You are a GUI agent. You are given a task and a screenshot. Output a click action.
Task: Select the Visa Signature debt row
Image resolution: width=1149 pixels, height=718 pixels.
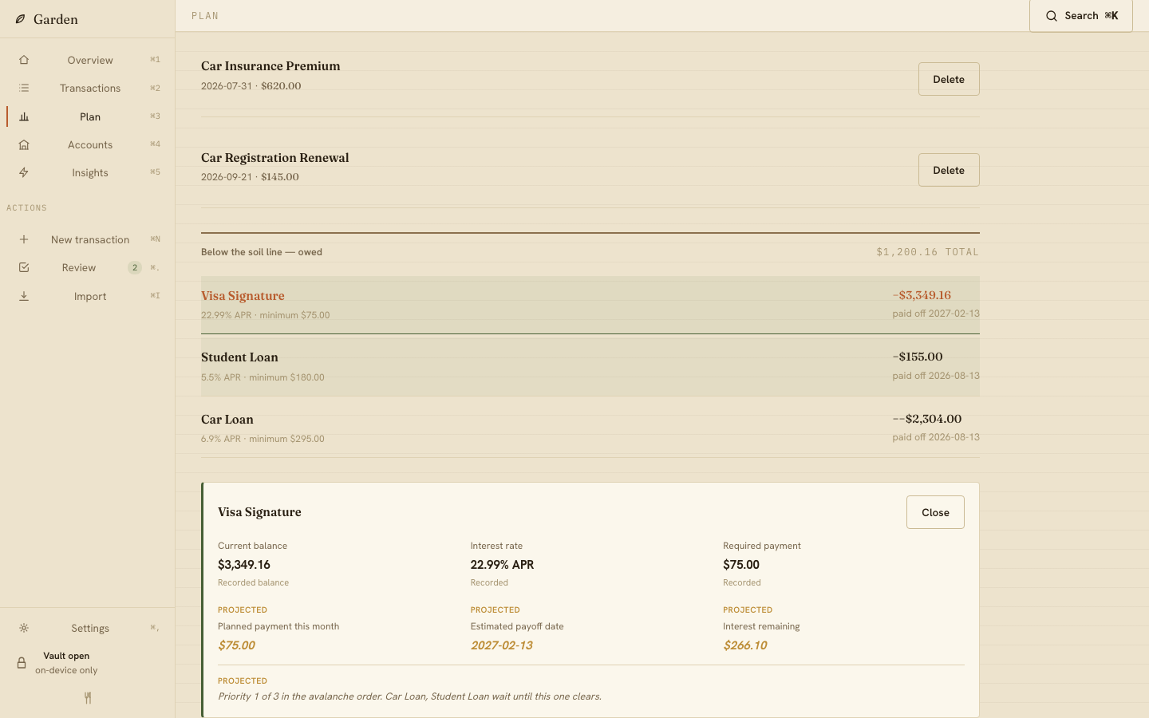point(590,305)
